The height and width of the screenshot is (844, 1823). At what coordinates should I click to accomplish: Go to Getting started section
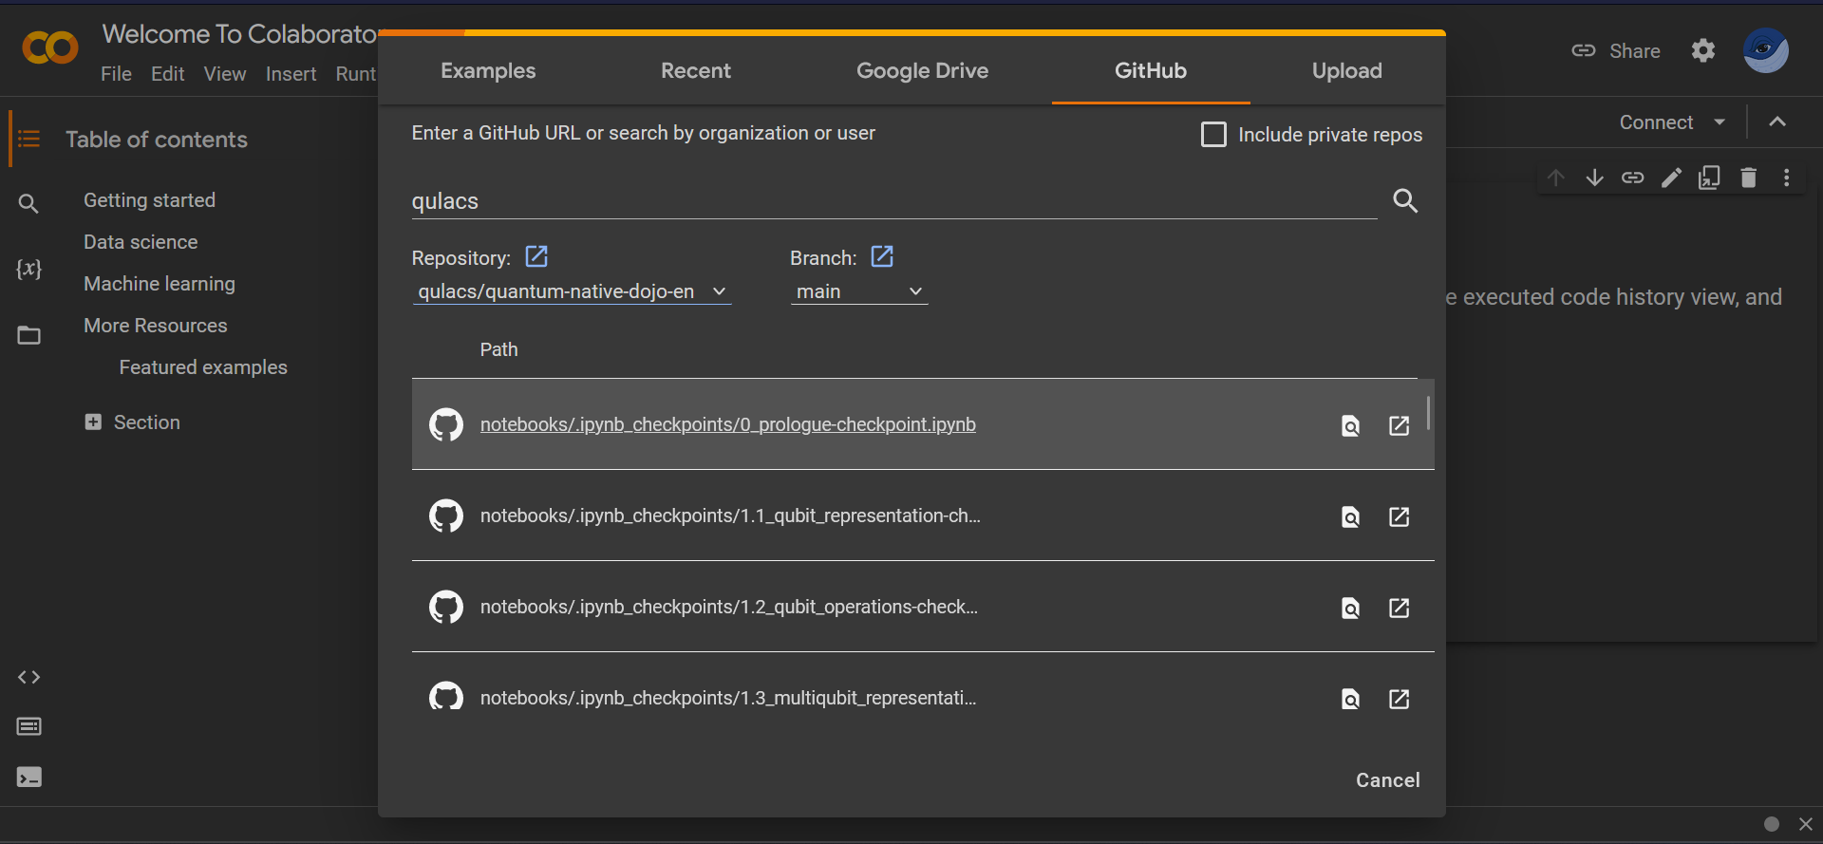(149, 200)
